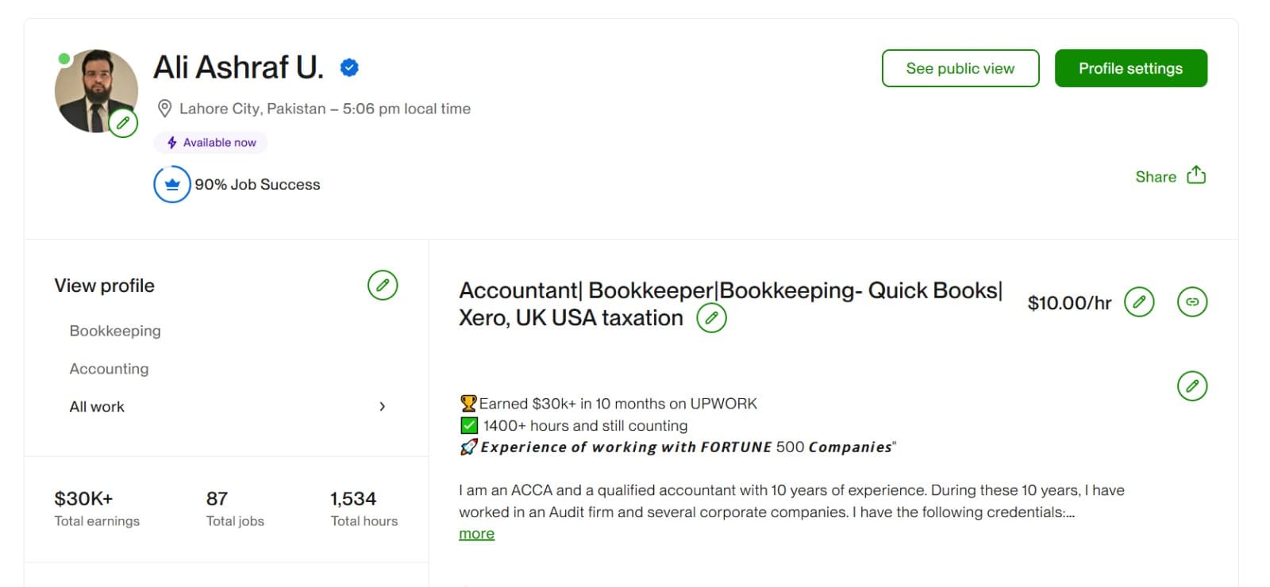Expand the overview with the more link
Viewport: 1270px width, 587px height.
pyautogui.click(x=476, y=533)
